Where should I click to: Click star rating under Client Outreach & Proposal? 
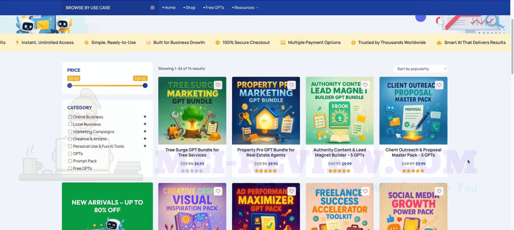tap(414, 171)
